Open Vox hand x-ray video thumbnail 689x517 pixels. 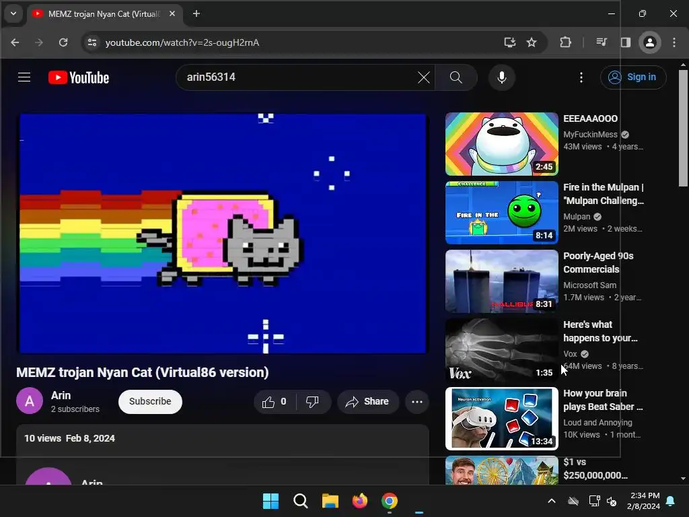click(x=502, y=350)
